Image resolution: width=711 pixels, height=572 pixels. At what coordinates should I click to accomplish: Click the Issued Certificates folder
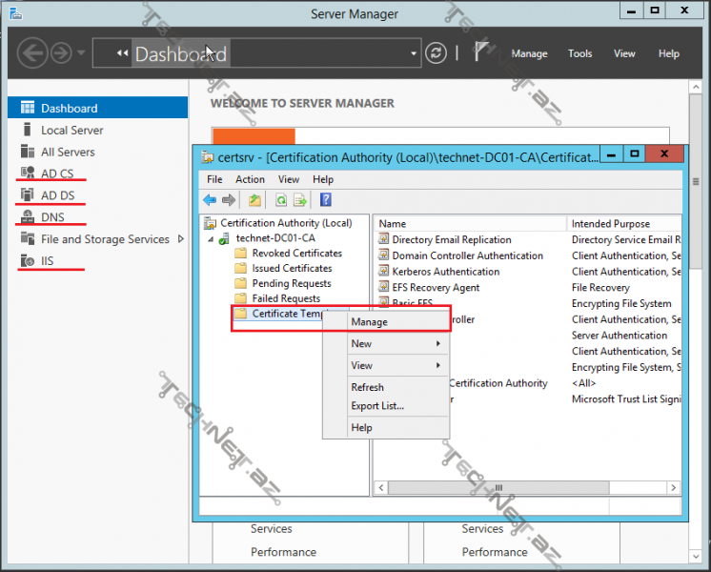[292, 269]
